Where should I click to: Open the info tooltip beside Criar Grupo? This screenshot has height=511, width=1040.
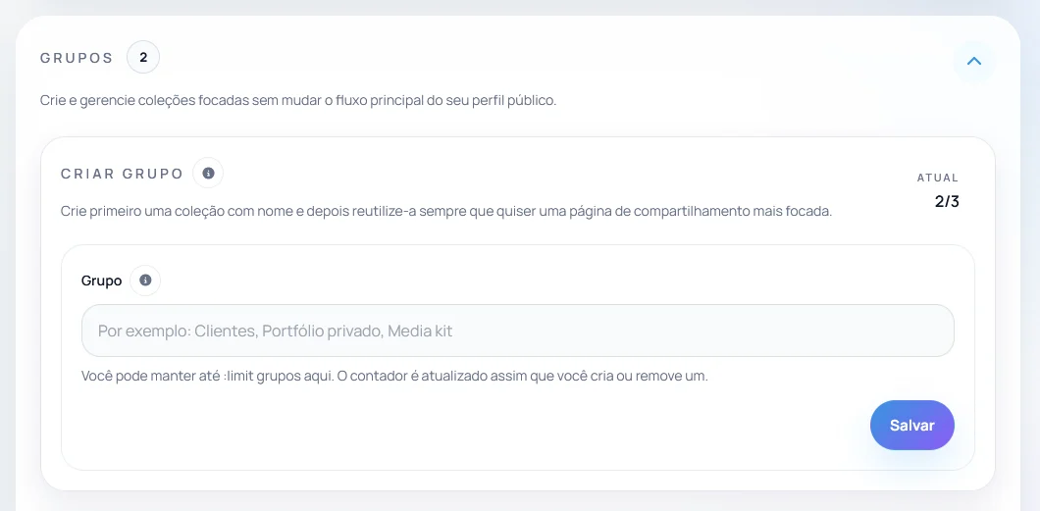point(208,173)
